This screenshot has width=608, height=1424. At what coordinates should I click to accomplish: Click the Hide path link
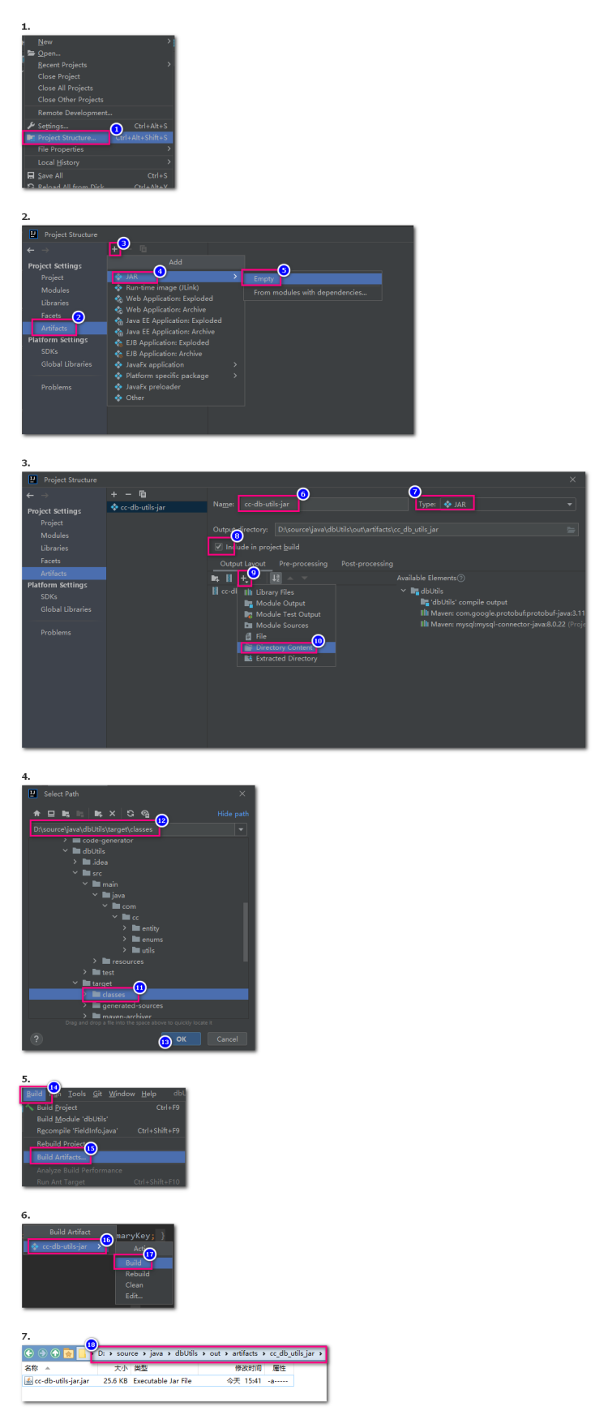233,814
